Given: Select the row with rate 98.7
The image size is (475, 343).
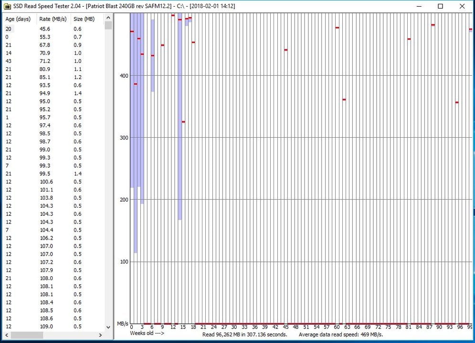Looking at the screenshot, I should coord(53,141).
